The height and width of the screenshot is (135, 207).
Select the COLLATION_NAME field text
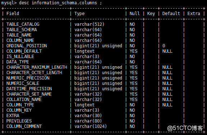24,100
